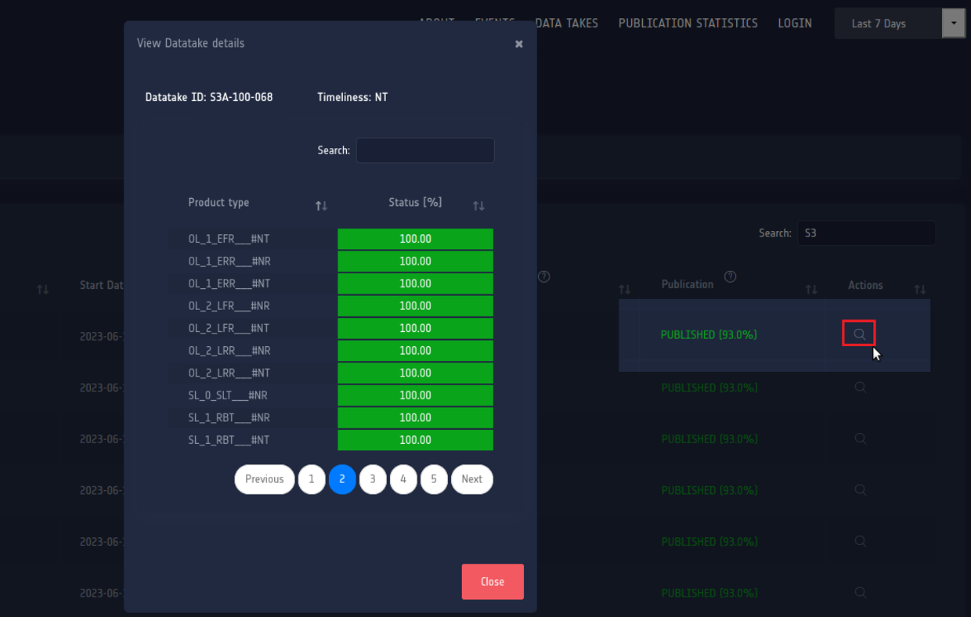This screenshot has width=971, height=617.
Task: Click the 100.00 status bar for SL_0_SLT___#NR
Action: (x=416, y=395)
